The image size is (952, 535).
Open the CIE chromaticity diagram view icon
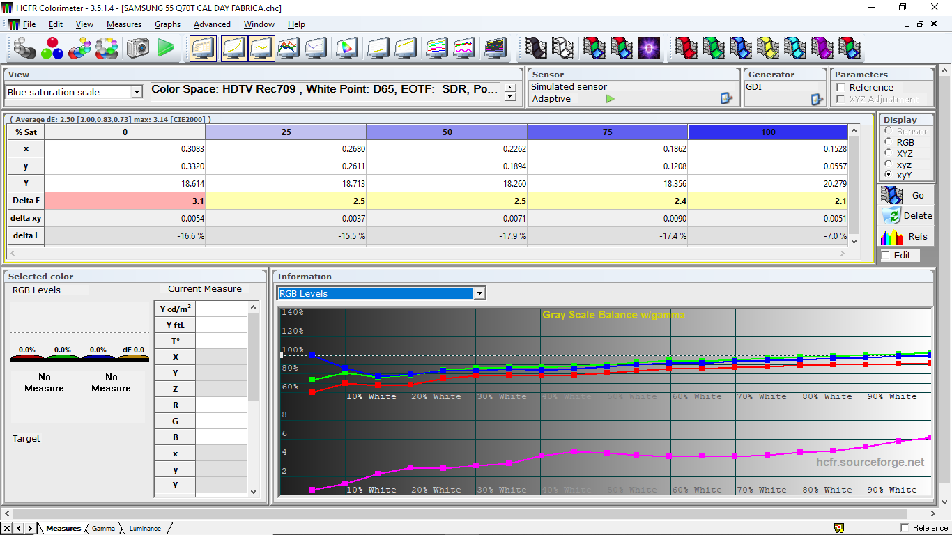tap(346, 48)
